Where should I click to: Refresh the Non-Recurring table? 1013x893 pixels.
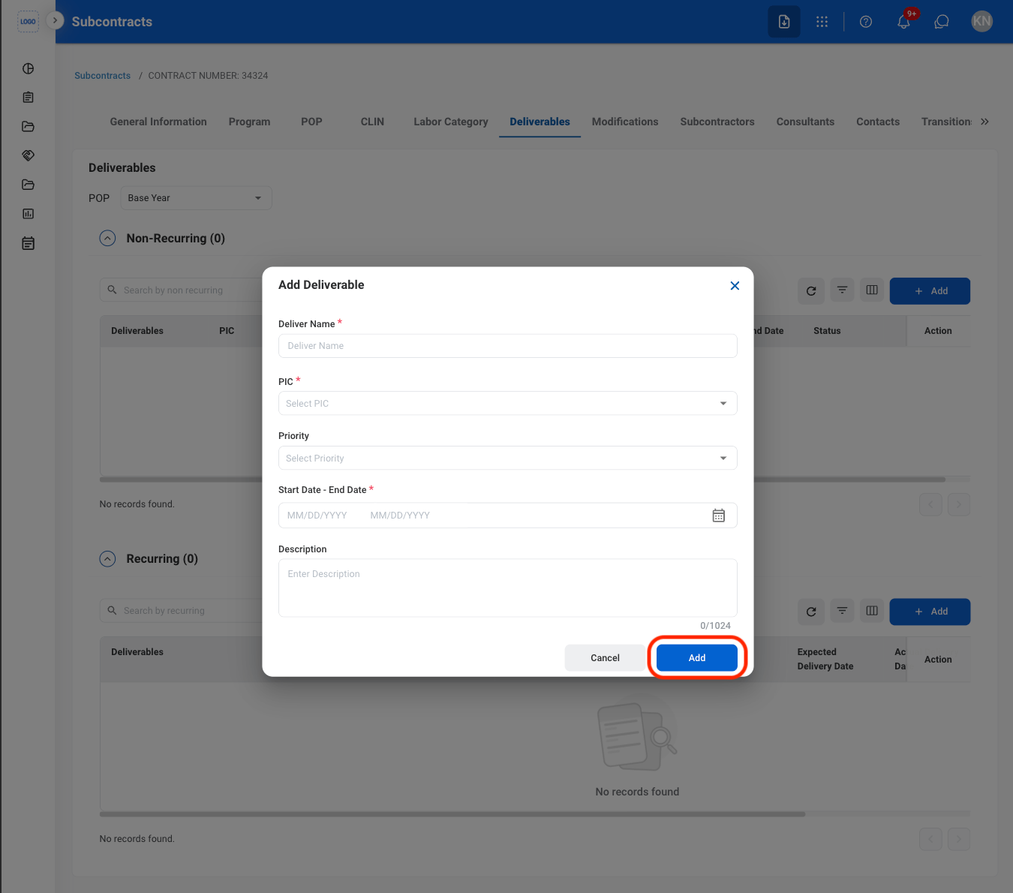tap(811, 291)
